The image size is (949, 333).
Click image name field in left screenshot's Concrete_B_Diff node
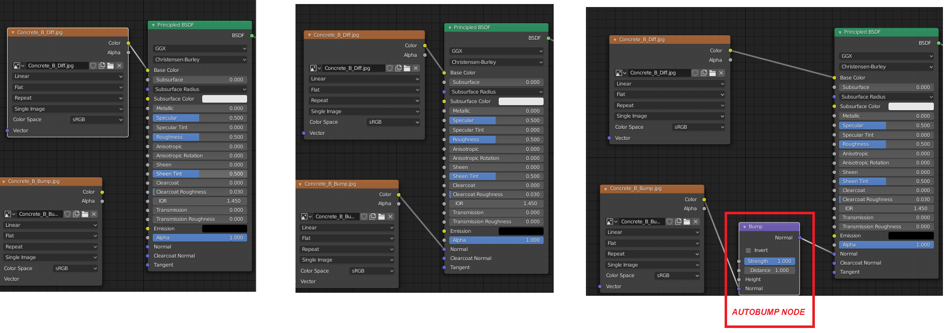pyautogui.click(x=57, y=66)
